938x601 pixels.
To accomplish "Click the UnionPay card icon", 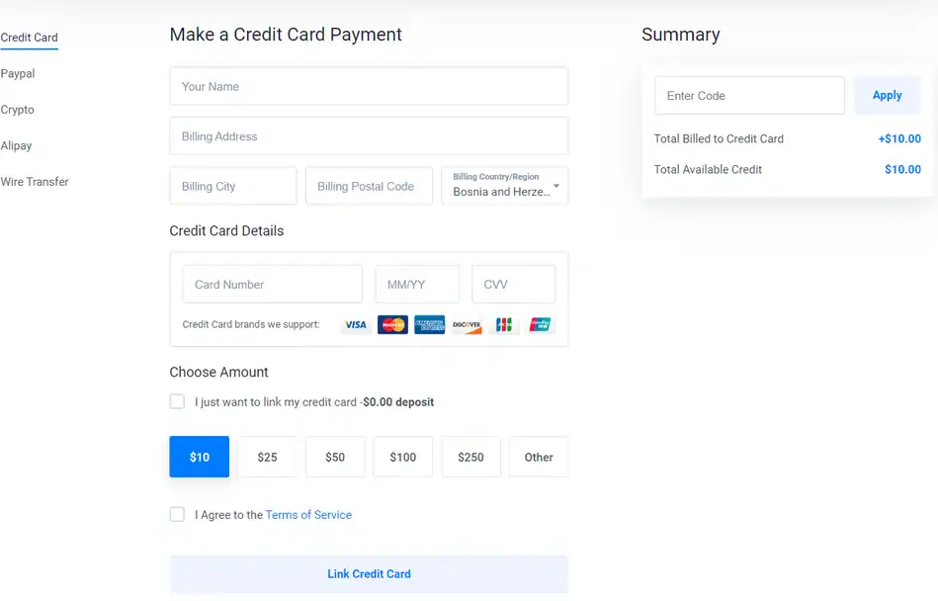I will (540, 324).
